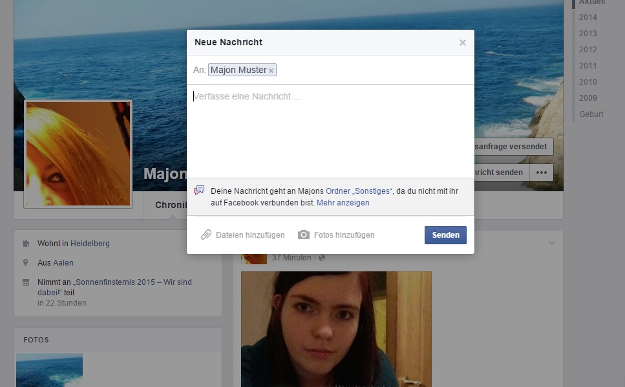Click the camera add photos icon
This screenshot has width=625, height=387.
[x=304, y=235]
